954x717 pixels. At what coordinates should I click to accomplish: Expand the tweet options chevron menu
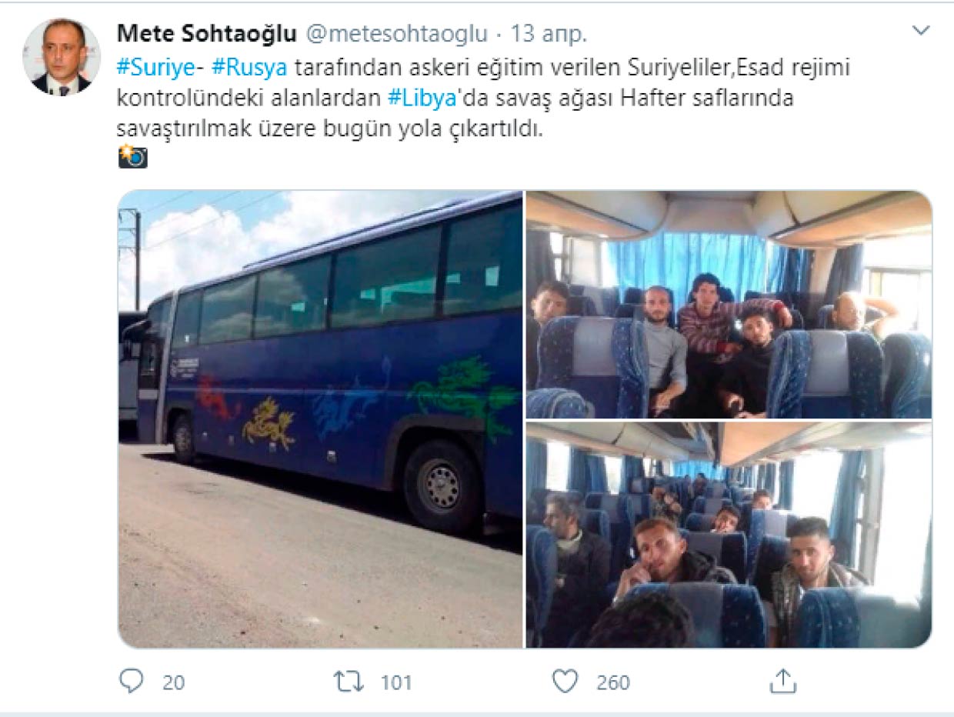(x=920, y=31)
